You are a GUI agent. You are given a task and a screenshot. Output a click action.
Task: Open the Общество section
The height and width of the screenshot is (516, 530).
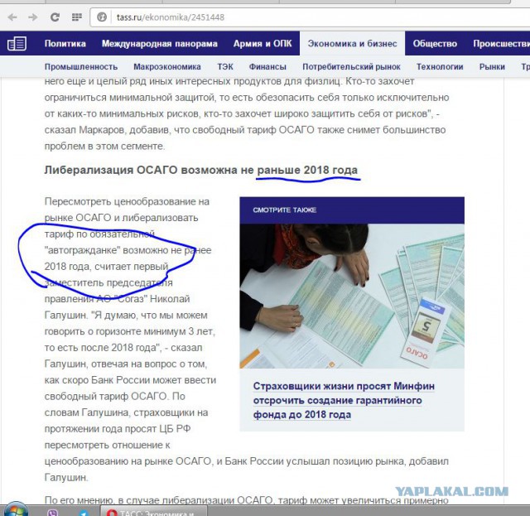435,44
